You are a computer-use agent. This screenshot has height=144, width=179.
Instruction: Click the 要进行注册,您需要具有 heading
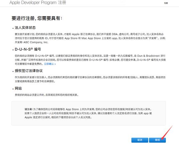pos(37,18)
